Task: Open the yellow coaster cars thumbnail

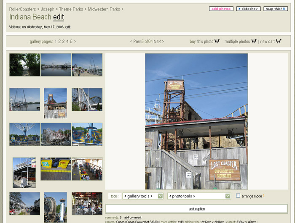Action: tap(56, 169)
